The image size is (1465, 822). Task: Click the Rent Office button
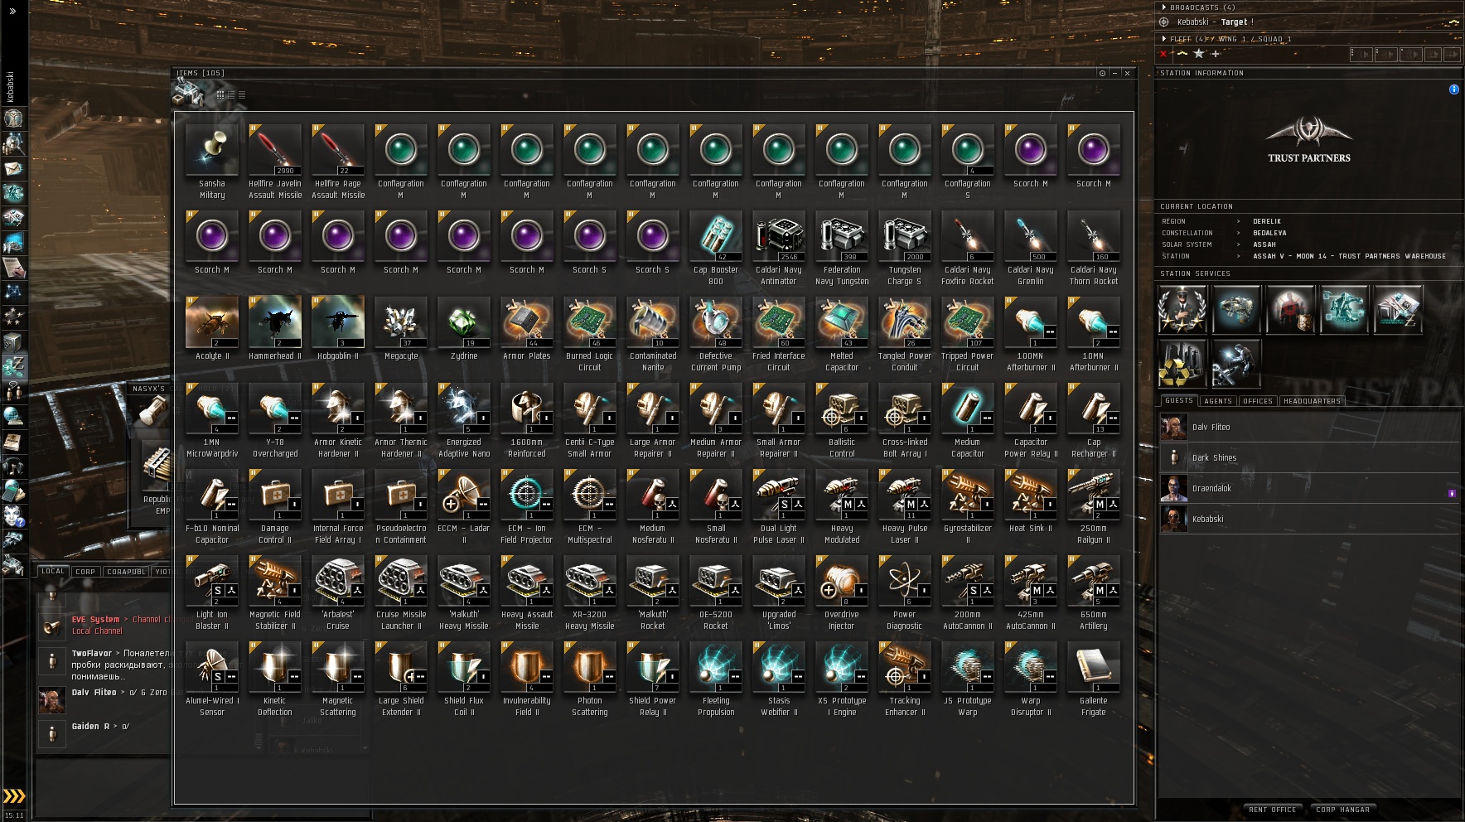pyautogui.click(x=1272, y=810)
